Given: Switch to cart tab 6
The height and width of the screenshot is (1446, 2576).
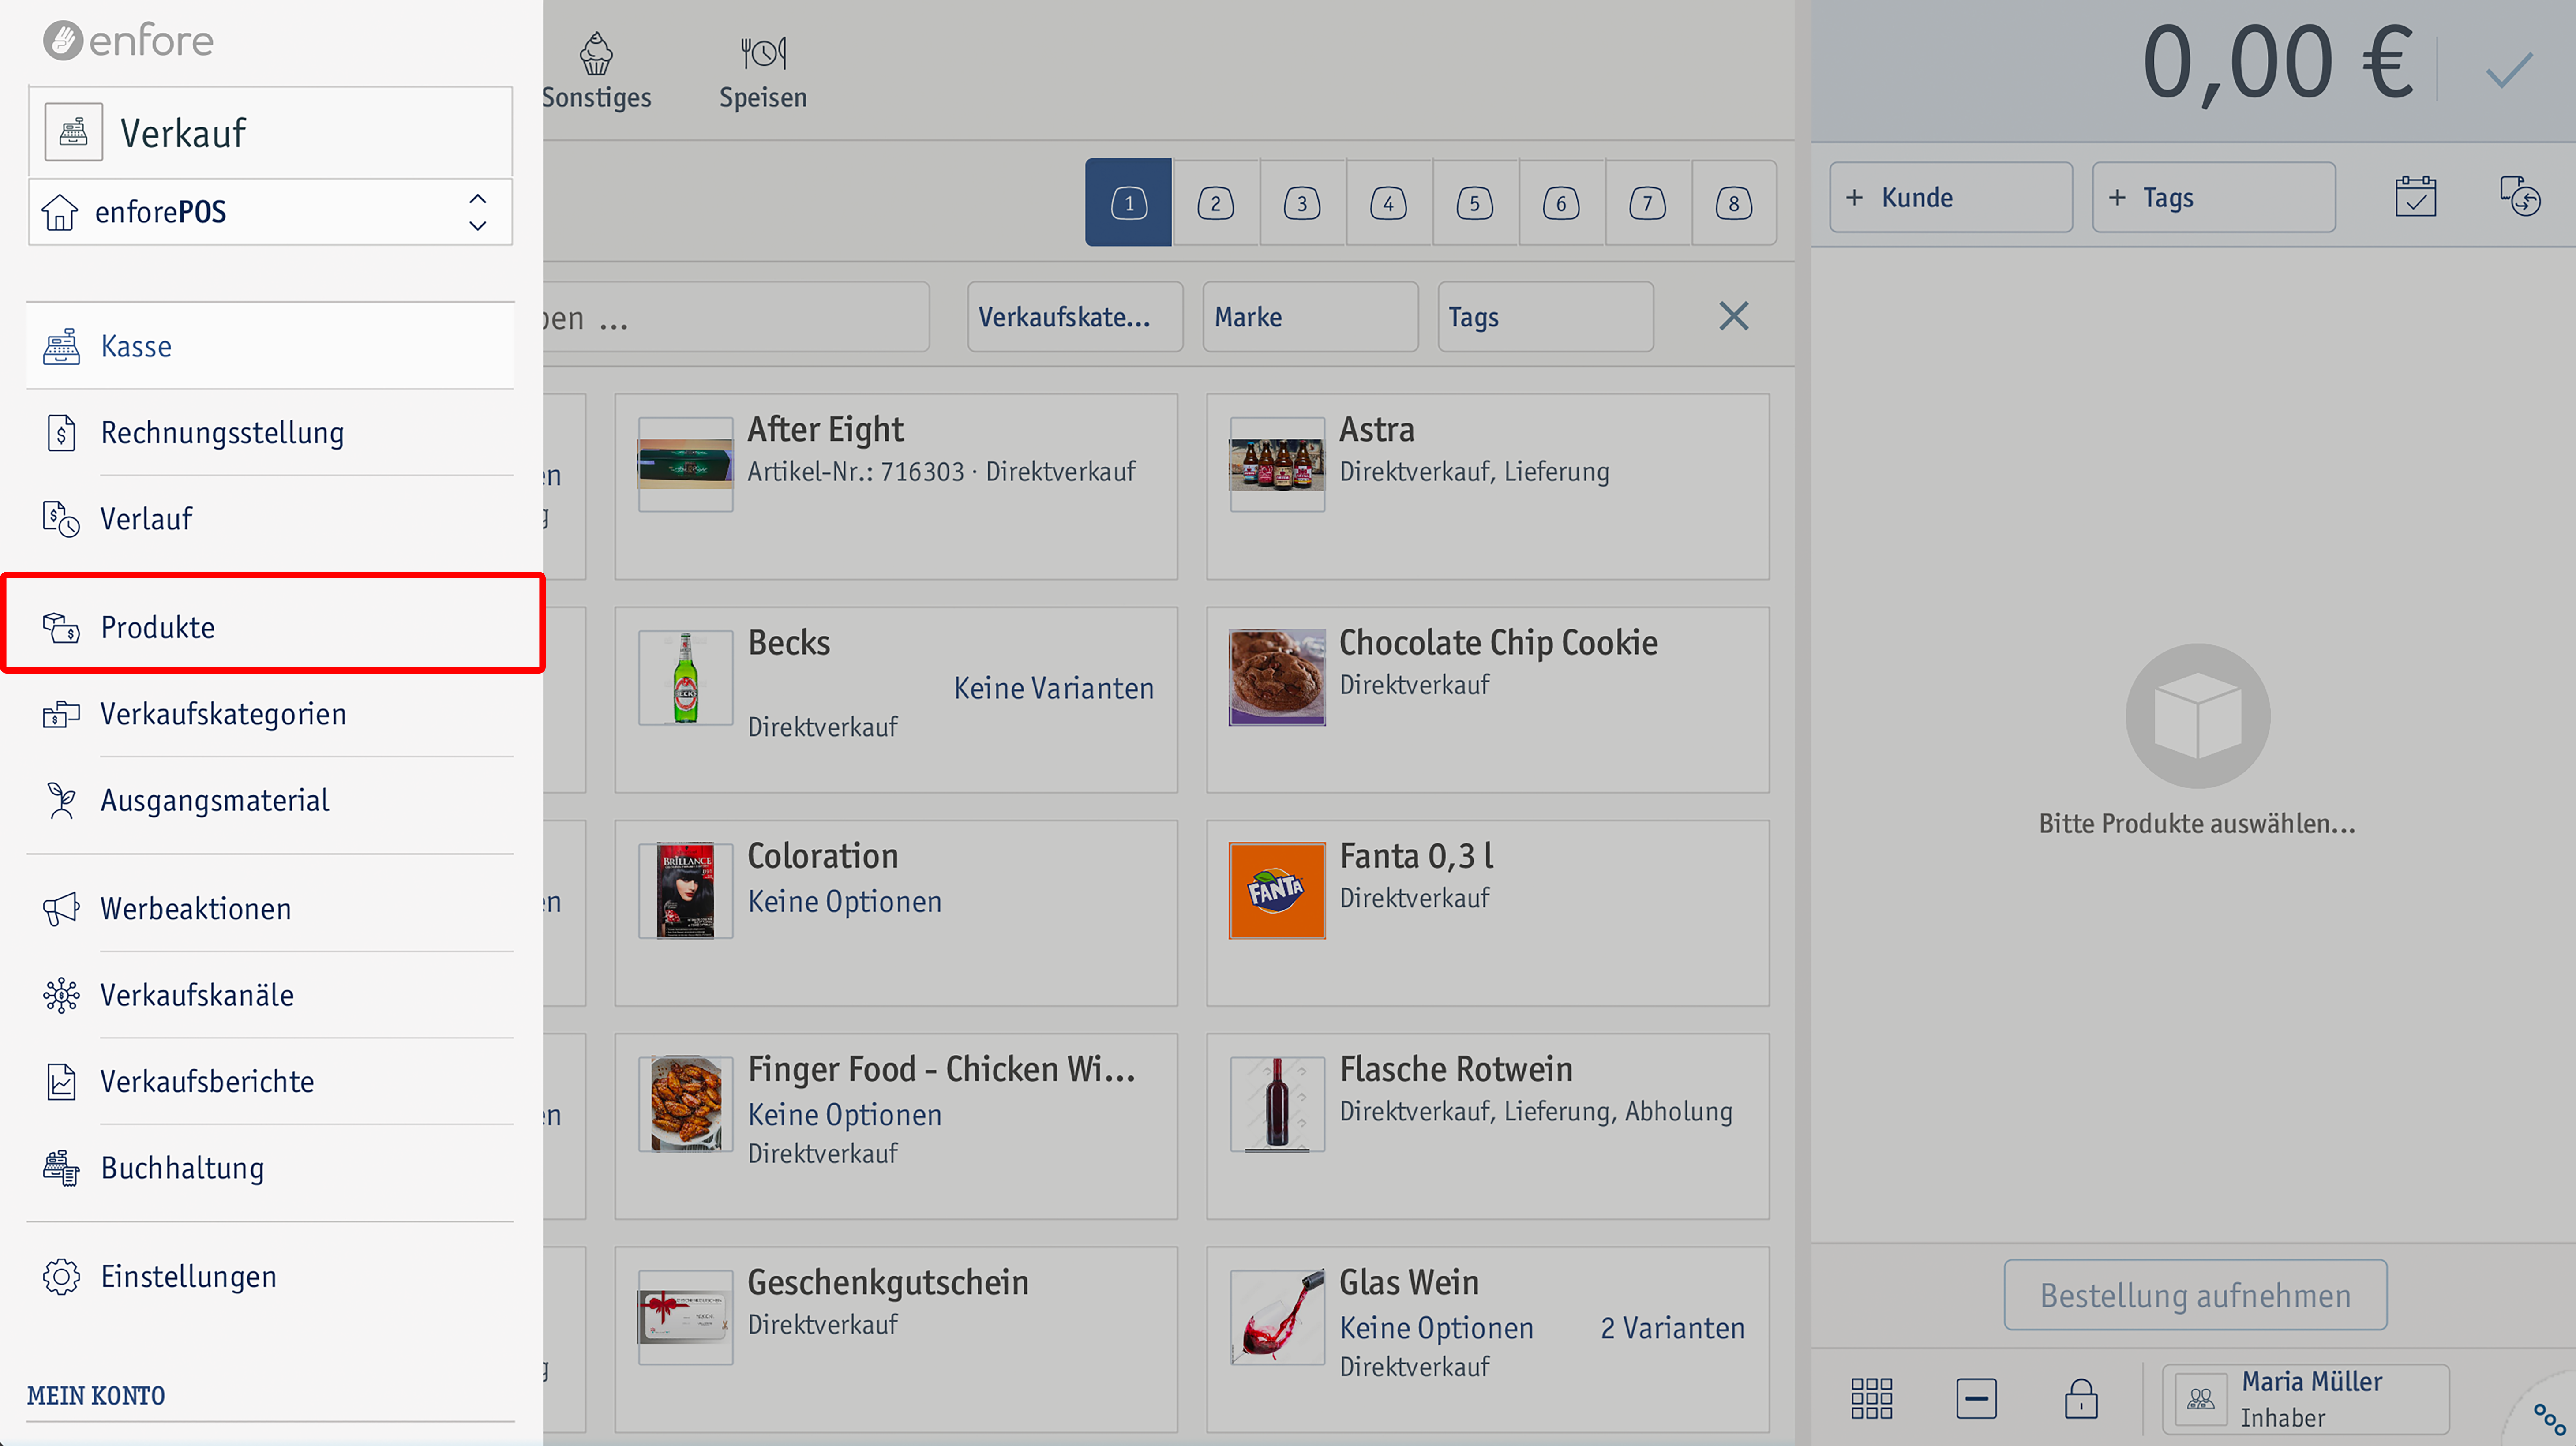Looking at the screenshot, I should tap(1561, 203).
